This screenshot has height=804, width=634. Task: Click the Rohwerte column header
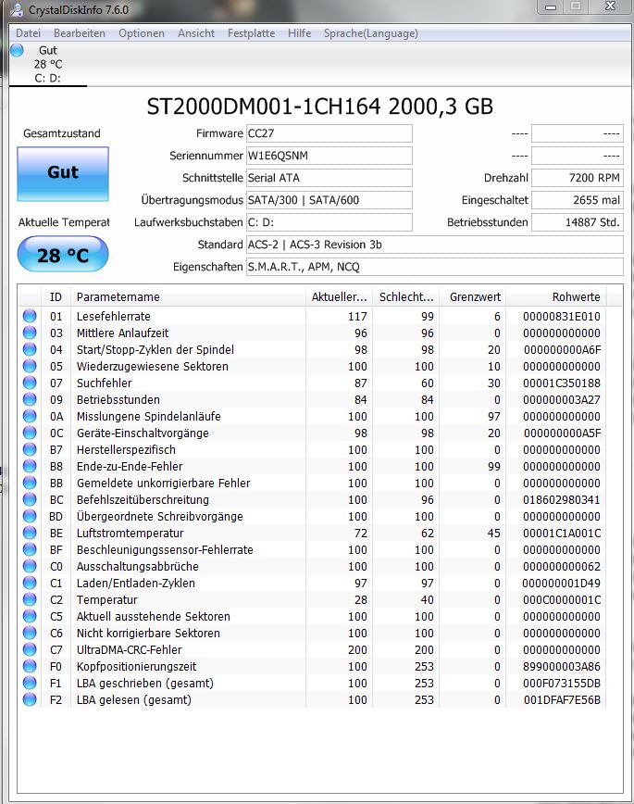click(x=556, y=297)
